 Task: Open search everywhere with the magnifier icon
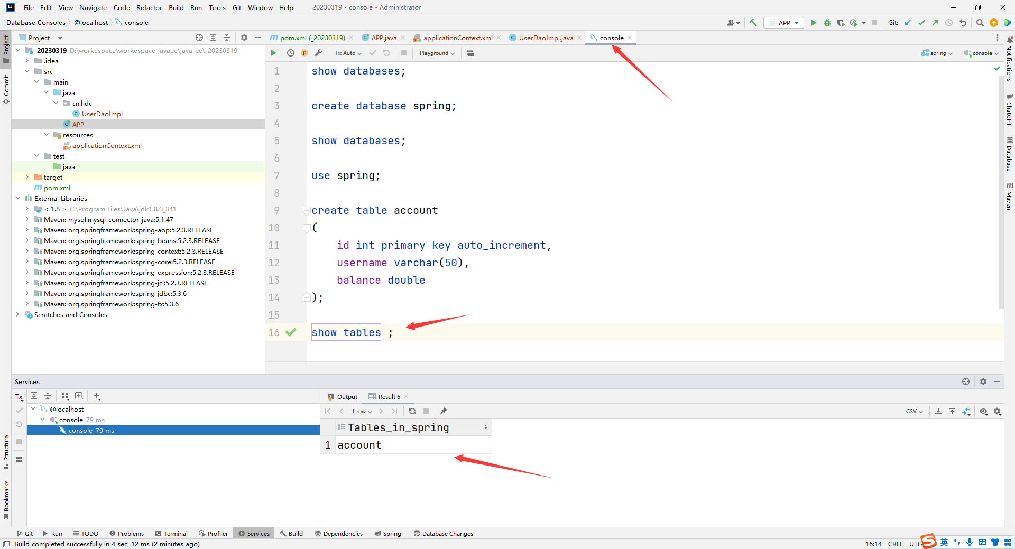click(x=980, y=23)
